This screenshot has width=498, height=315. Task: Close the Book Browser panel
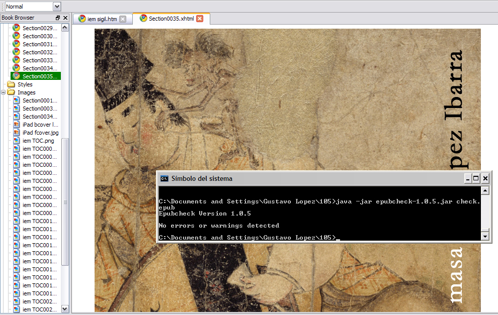point(65,18)
